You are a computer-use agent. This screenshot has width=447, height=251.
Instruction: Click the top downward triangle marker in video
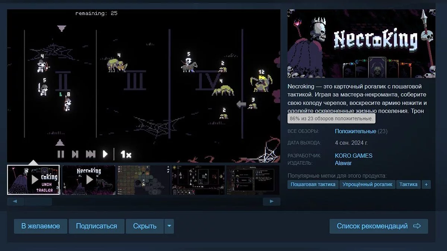point(61,28)
